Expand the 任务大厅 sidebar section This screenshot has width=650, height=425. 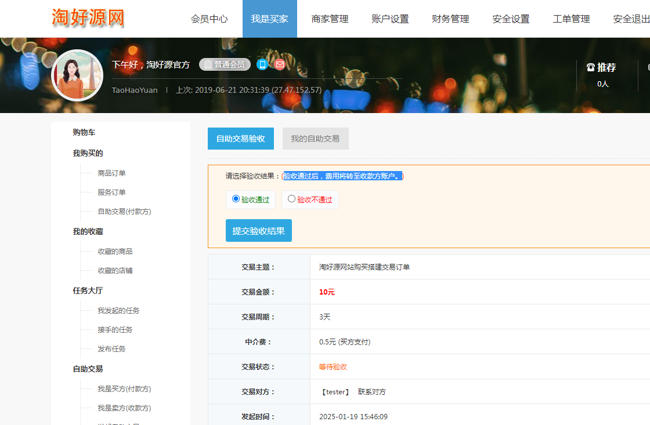[88, 290]
